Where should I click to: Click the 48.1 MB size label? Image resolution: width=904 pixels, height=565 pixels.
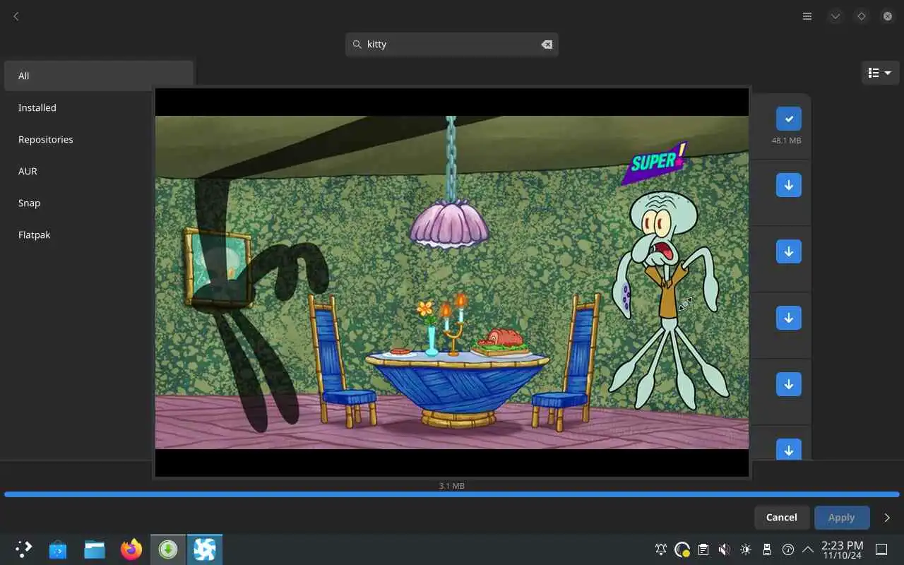coord(786,141)
